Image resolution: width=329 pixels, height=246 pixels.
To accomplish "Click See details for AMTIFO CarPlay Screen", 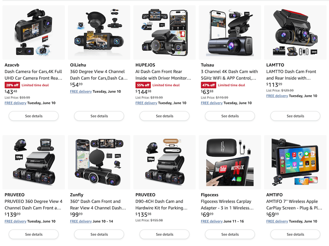I will [x=295, y=234].
